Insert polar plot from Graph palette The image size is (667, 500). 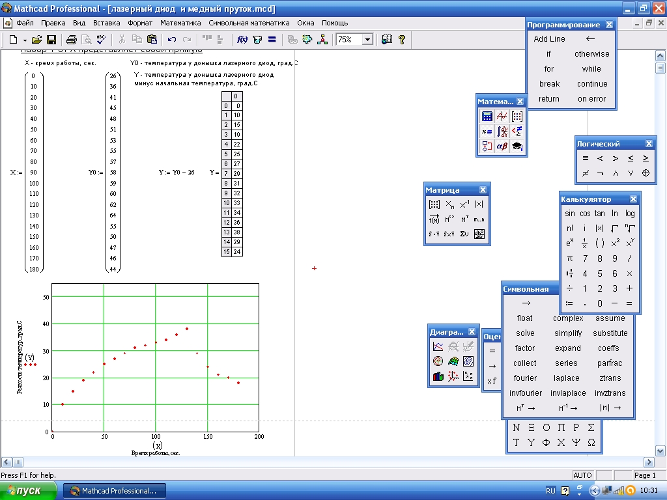pos(438,361)
